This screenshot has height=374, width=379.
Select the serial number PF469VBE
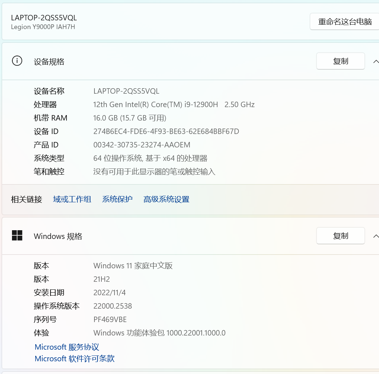[110, 320]
